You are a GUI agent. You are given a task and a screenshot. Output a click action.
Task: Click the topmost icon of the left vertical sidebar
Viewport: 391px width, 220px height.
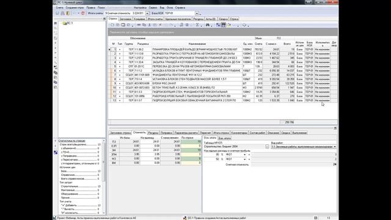tap(56, 23)
